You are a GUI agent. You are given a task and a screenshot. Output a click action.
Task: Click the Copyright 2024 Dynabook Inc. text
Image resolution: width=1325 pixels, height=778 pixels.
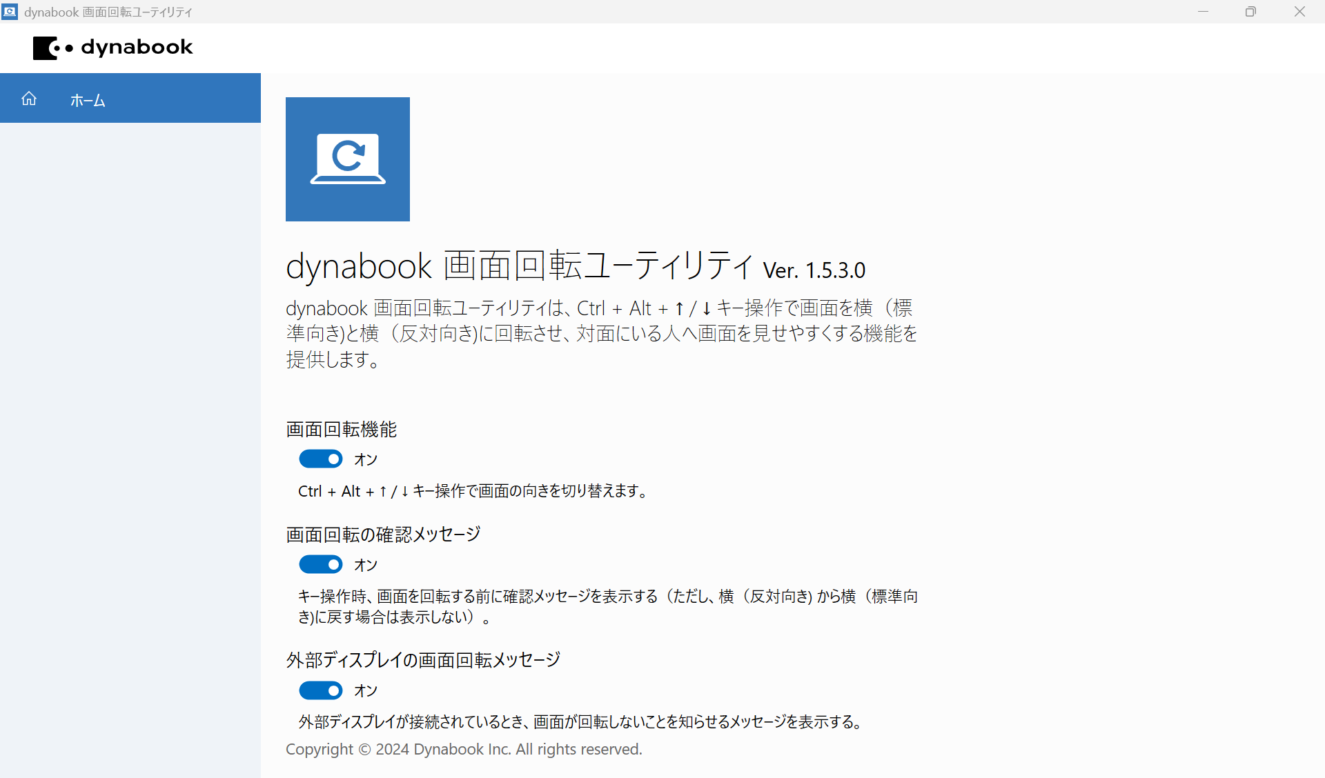click(464, 750)
